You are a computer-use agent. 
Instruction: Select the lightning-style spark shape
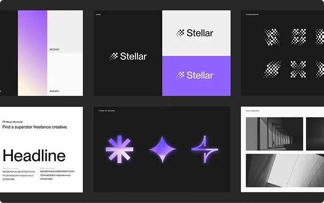pos(205,149)
